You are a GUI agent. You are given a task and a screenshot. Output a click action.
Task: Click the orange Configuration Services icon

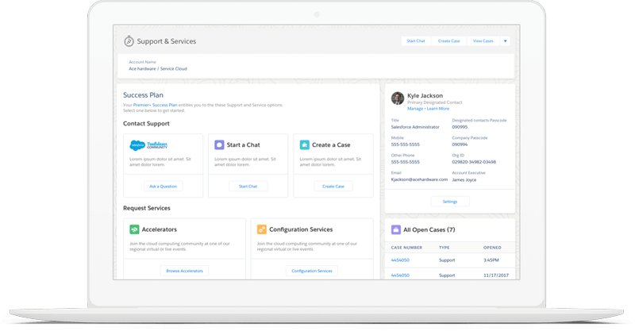262,229
